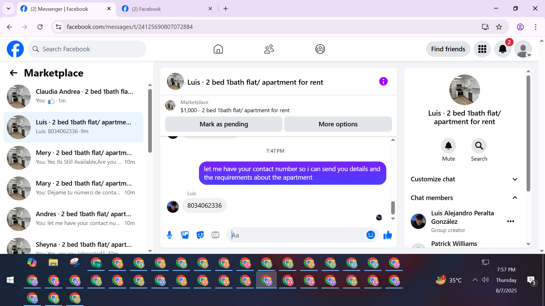Image resolution: width=545 pixels, height=306 pixels.
Task: Open the volume control in system tray
Action: pyautogui.click(x=485, y=280)
